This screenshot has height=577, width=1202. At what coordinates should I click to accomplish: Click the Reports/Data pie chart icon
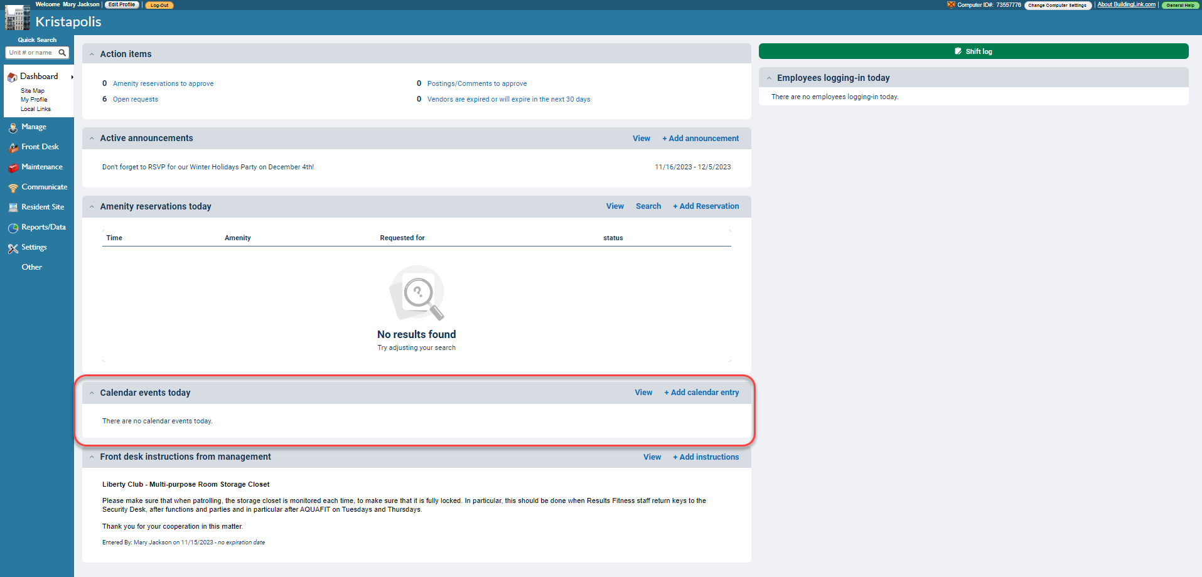coord(13,227)
